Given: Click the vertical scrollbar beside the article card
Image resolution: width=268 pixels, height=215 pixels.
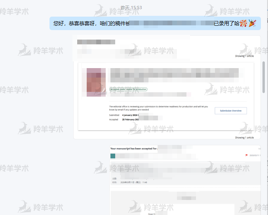Looking at the screenshot, I should [264, 77].
